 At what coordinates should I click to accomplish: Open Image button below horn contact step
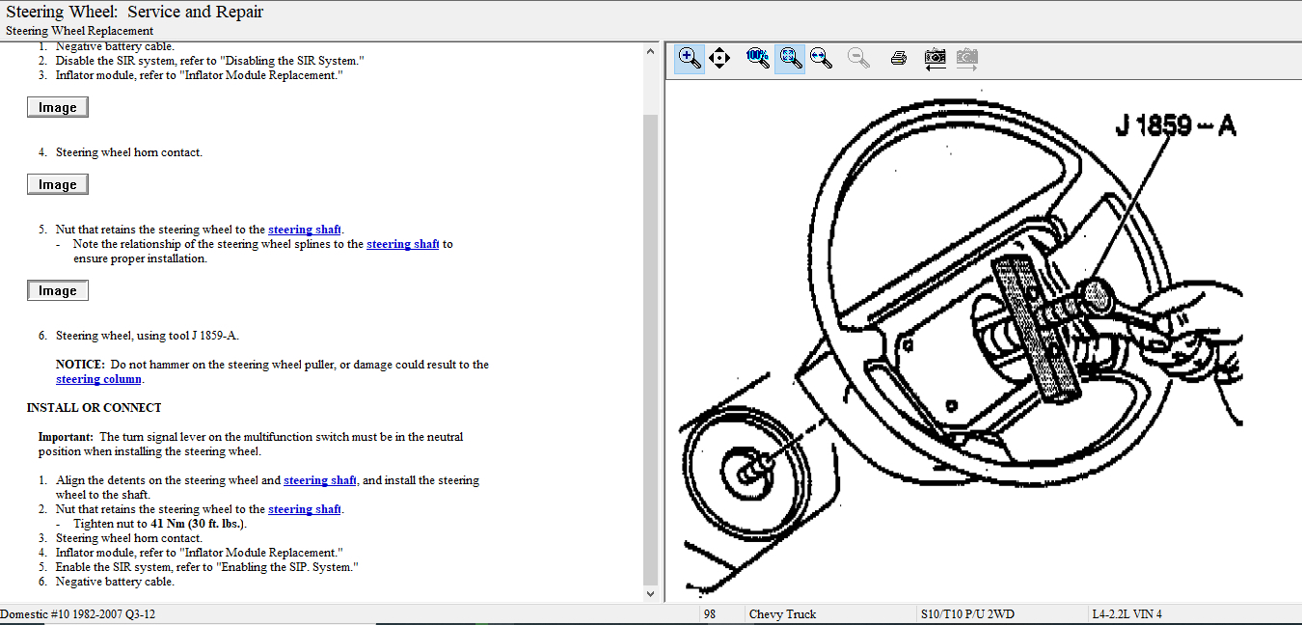pyautogui.click(x=58, y=184)
